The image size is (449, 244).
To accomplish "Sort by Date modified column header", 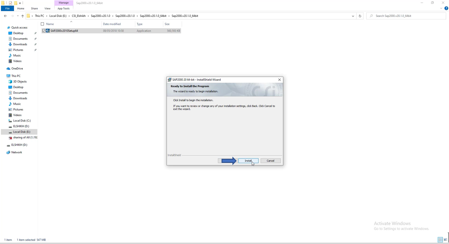I will pos(118,24).
